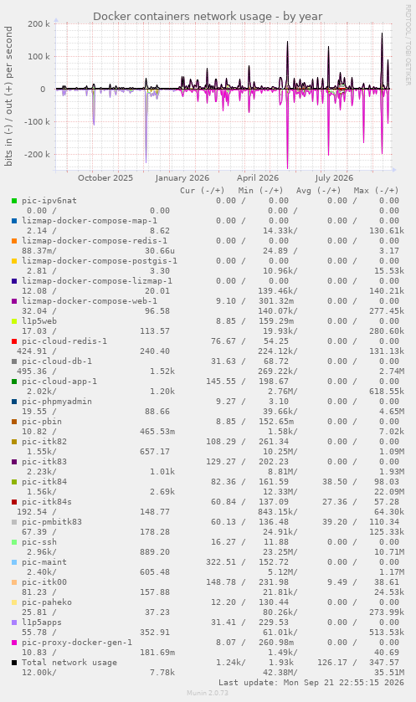Click the pic-itk84s legend label
The image size is (416, 702).
coord(47,502)
